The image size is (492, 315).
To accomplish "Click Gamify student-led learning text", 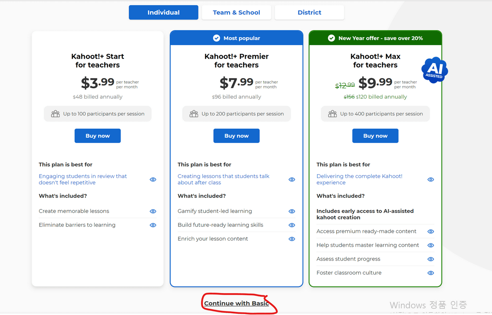I will pyautogui.click(x=215, y=211).
